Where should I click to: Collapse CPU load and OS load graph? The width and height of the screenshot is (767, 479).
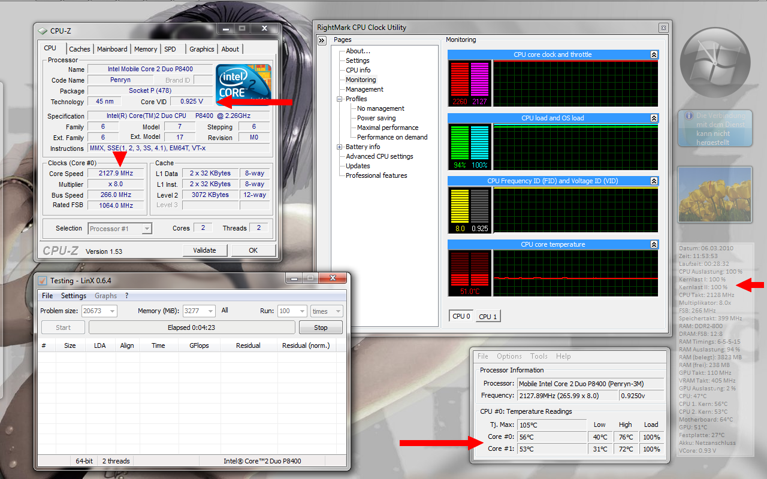tap(654, 118)
